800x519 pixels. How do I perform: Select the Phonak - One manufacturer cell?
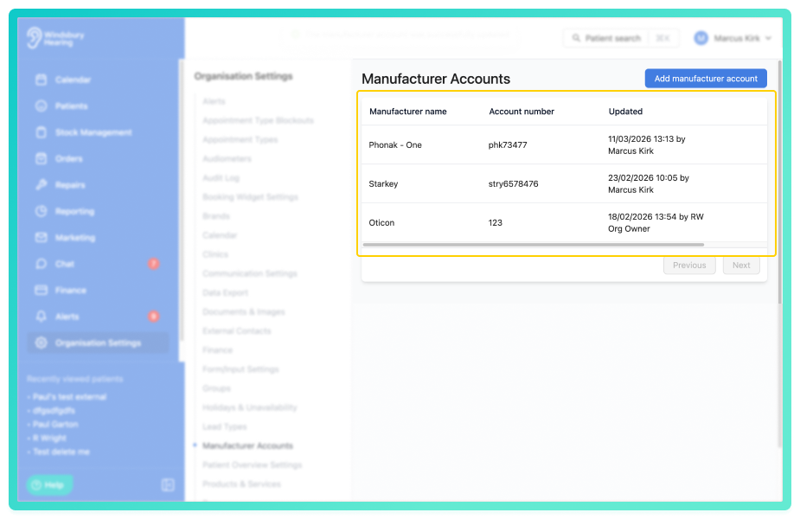tap(395, 145)
